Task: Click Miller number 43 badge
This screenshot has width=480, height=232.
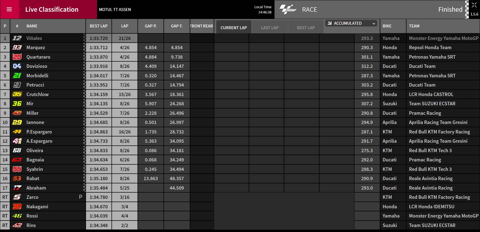Action: click(17, 113)
